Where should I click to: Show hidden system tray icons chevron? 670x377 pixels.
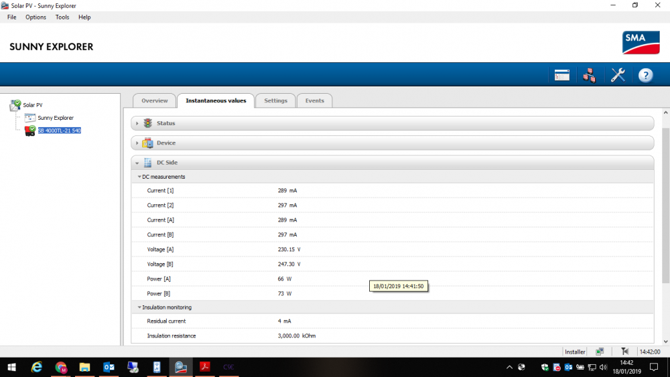pos(509,367)
